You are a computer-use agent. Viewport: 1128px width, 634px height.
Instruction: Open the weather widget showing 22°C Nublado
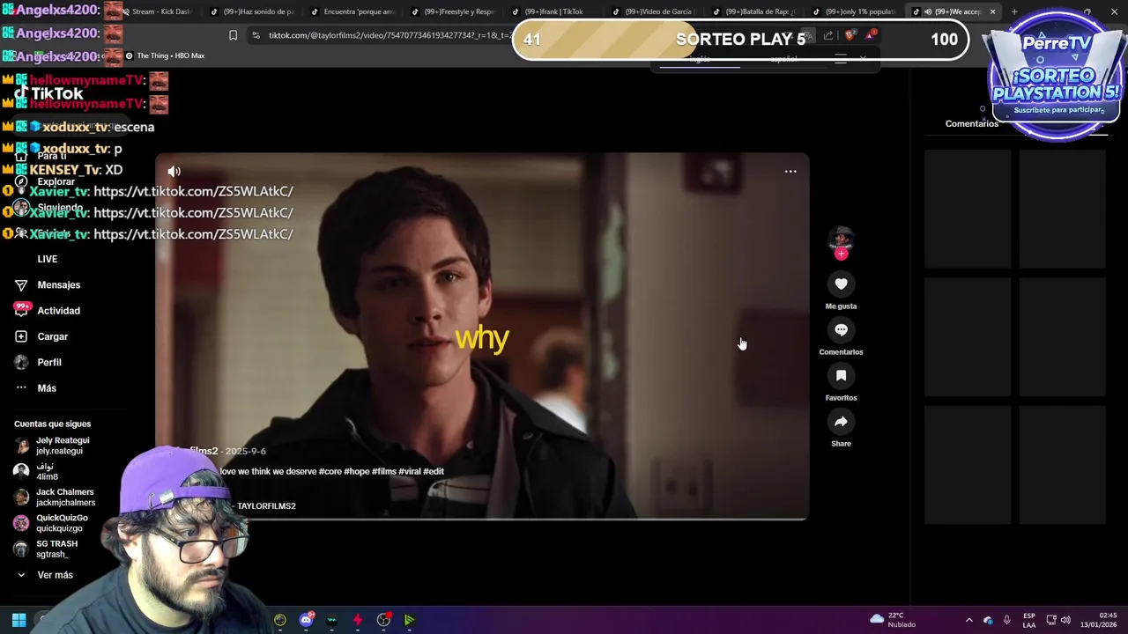[893, 620]
